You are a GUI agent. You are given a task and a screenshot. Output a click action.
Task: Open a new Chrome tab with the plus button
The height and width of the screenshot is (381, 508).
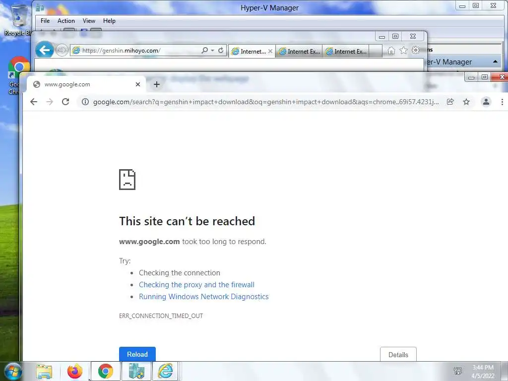click(157, 84)
